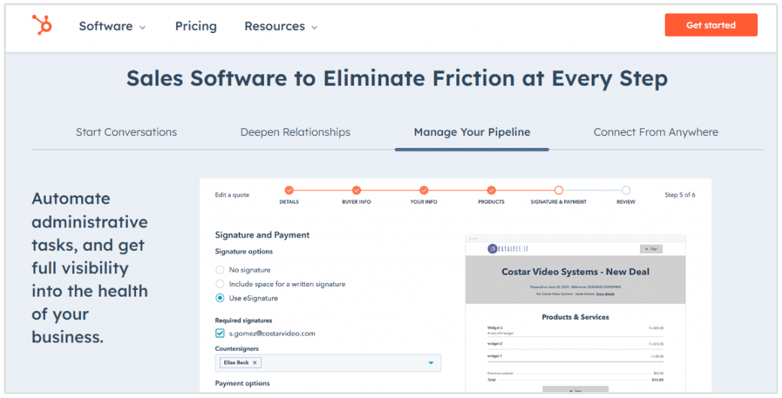This screenshot has width=782, height=398.
Task: Click the Details step checkmark icon
Action: (x=289, y=191)
